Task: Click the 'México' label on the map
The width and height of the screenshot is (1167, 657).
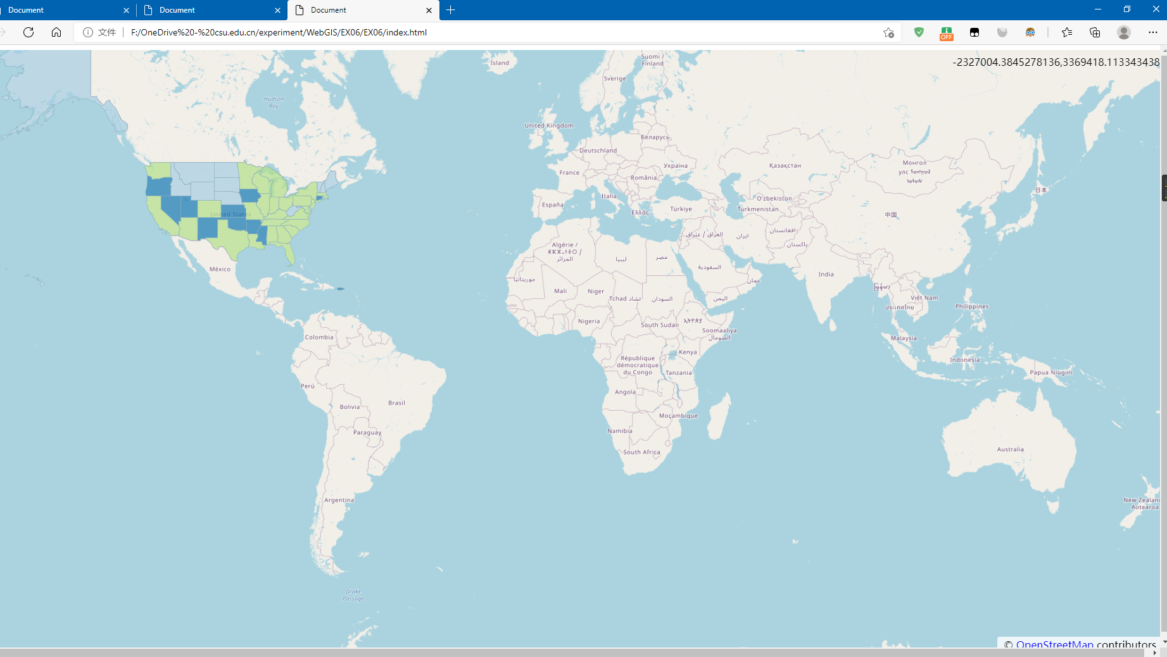Action: point(220,269)
